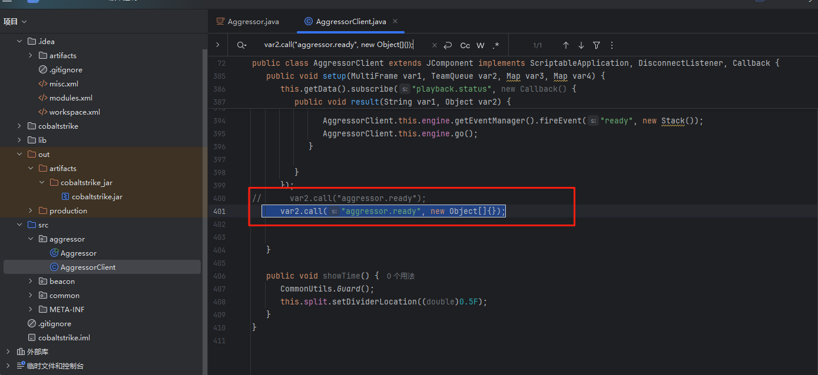Click CommonUtils.Guard() call on line 407
The width and height of the screenshot is (818, 375).
(327, 289)
